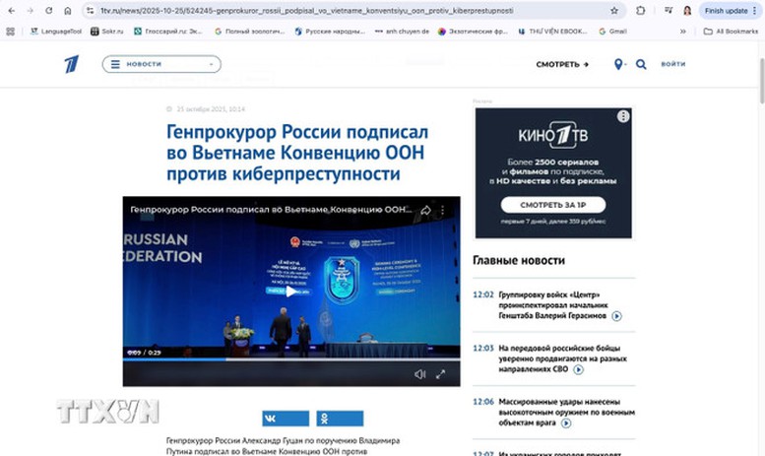Share article on VK

(x=286, y=419)
